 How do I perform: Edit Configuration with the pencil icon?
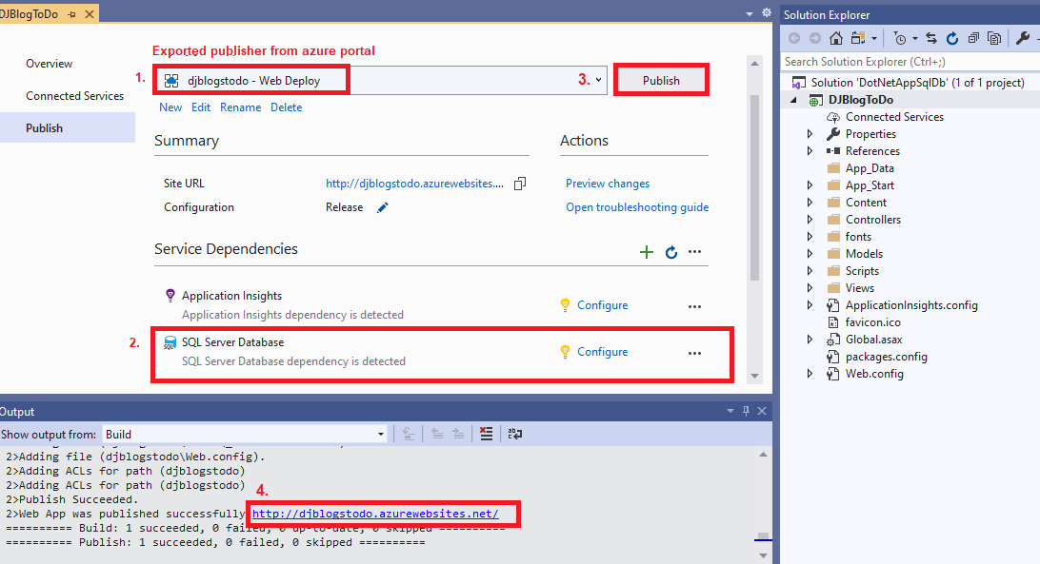pos(383,207)
